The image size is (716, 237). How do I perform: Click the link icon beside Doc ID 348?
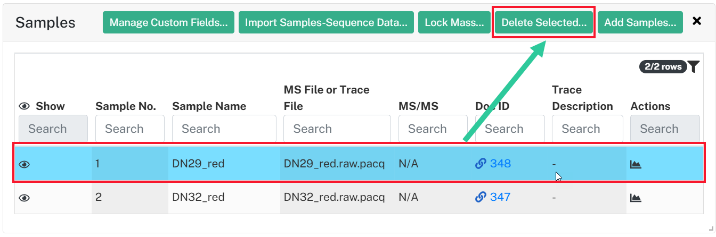tap(481, 164)
